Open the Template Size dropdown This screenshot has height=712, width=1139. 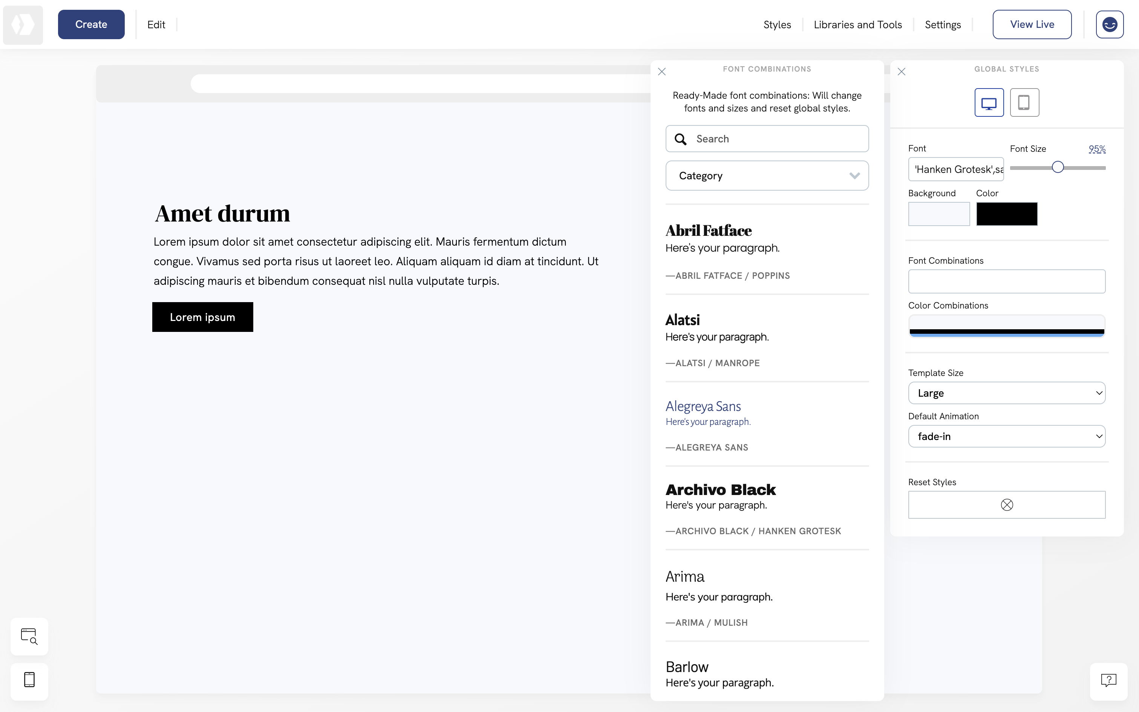pyautogui.click(x=1007, y=393)
